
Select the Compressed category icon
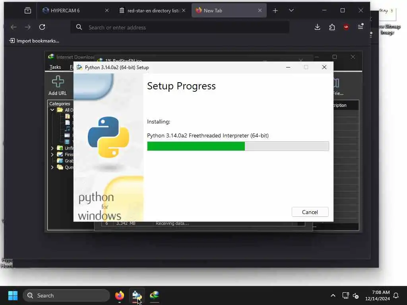click(68, 116)
